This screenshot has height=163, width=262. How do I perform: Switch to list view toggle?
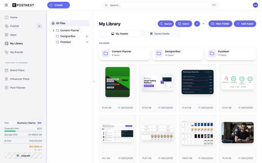coord(203,24)
